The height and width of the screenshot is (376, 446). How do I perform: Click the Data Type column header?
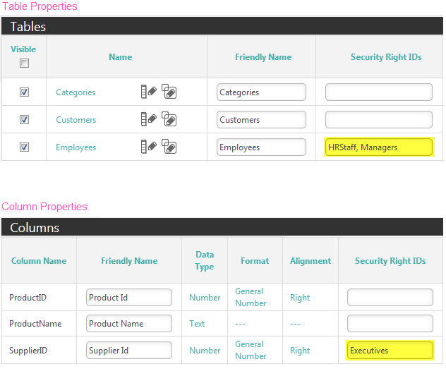(205, 260)
